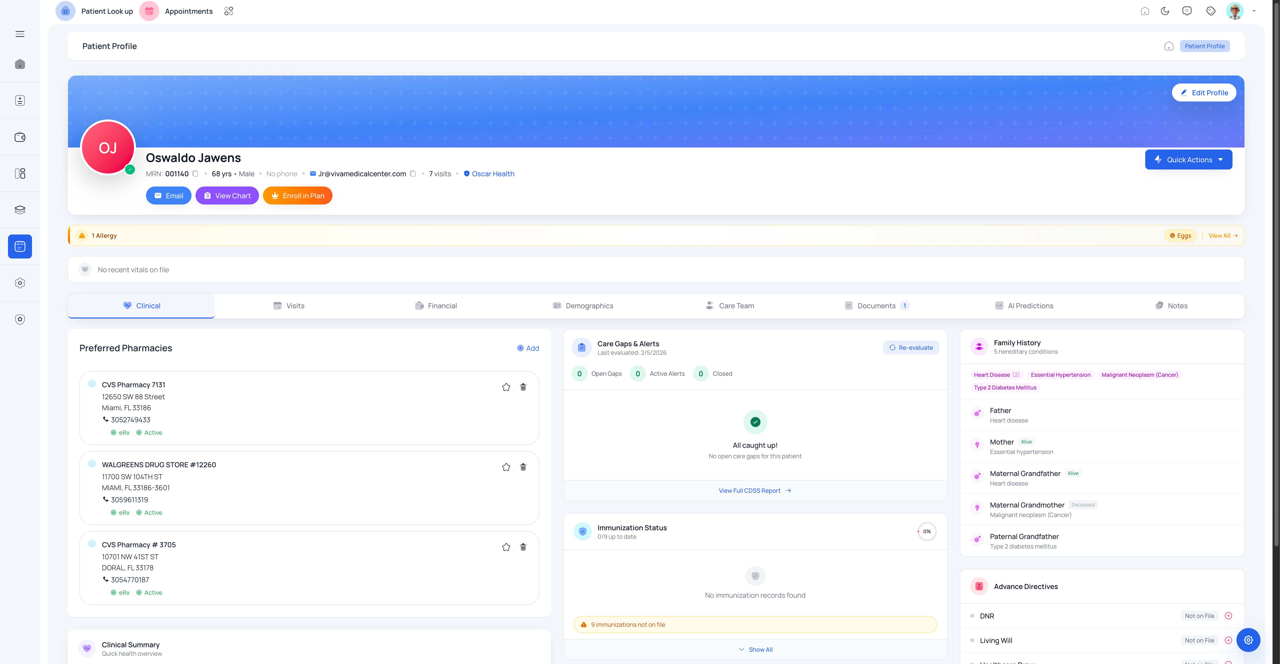Toggle dark mode with the moon icon
Image resolution: width=1280 pixels, height=664 pixels.
point(1166,10)
